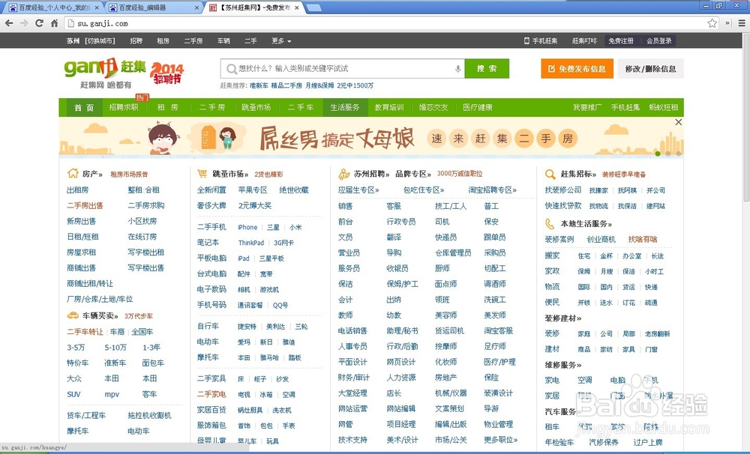The height and width of the screenshot is (454, 750).
Task: Click the 车辆买卖 car icon
Action: pyautogui.click(x=73, y=315)
